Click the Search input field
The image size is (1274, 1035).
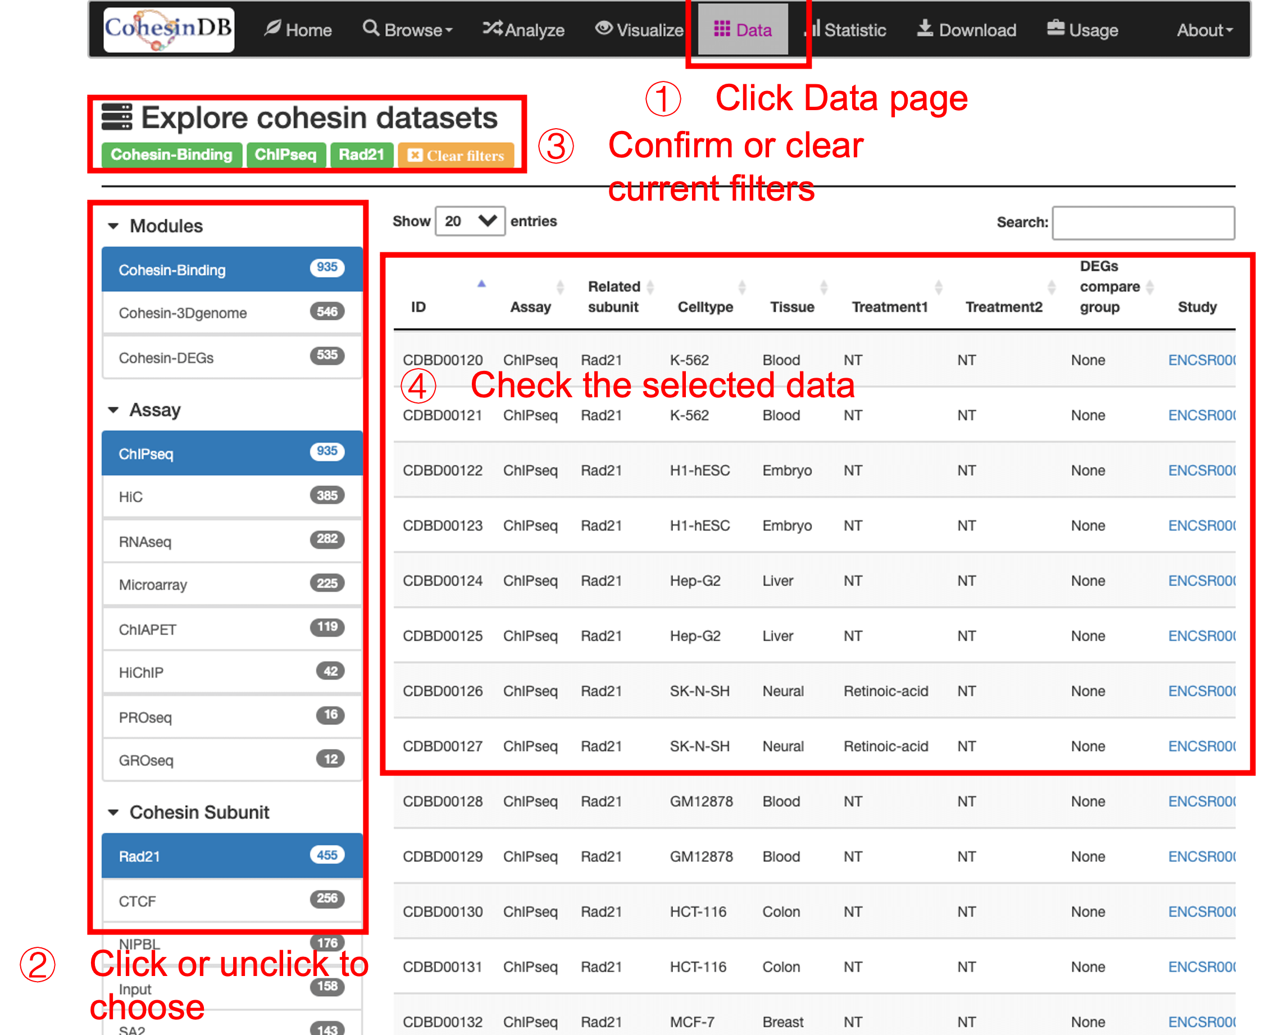click(x=1143, y=223)
